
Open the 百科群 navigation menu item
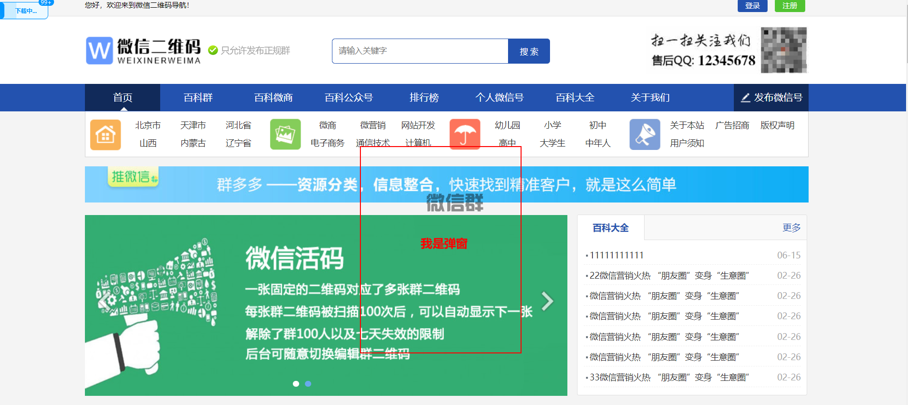(x=198, y=97)
